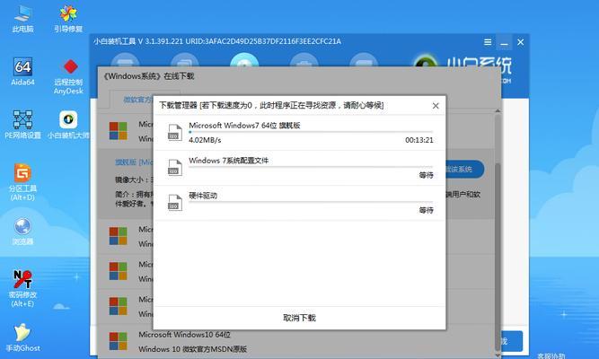Click 等待 status of Windows 7系统配置文件

426,175
